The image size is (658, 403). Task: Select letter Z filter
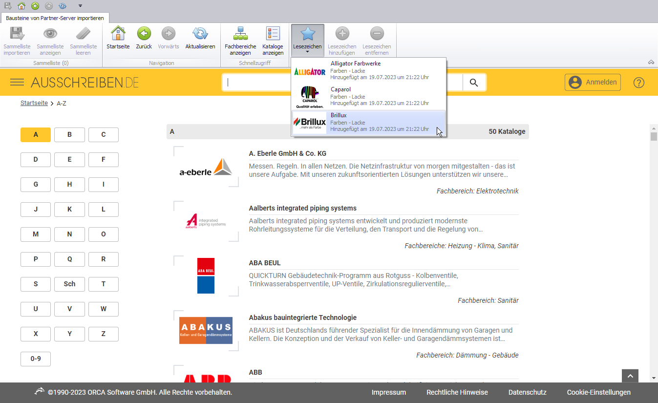click(104, 334)
